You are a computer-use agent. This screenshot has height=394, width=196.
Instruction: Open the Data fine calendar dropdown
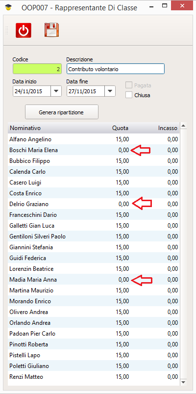[110, 91]
